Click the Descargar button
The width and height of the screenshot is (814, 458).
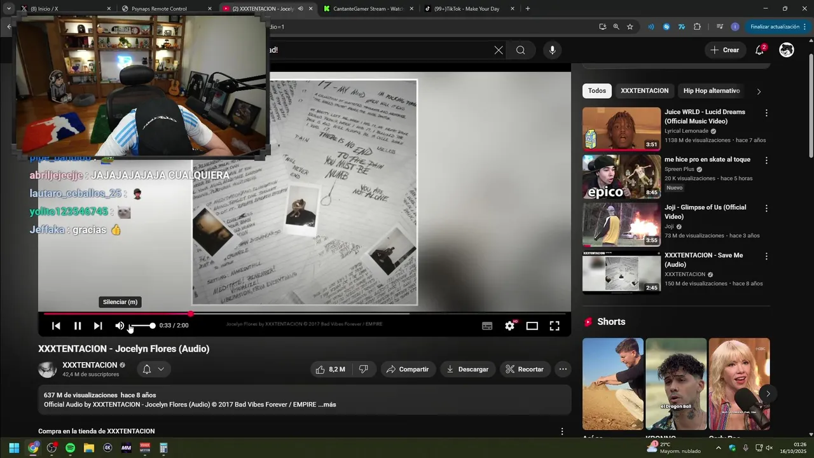click(467, 369)
